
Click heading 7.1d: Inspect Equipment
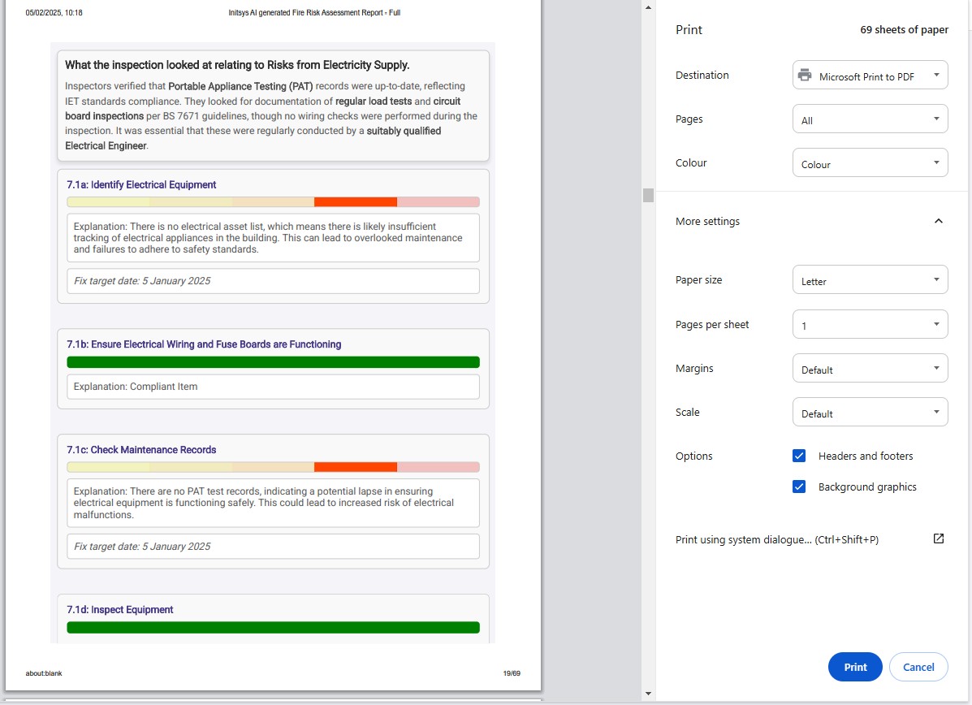coord(119,609)
